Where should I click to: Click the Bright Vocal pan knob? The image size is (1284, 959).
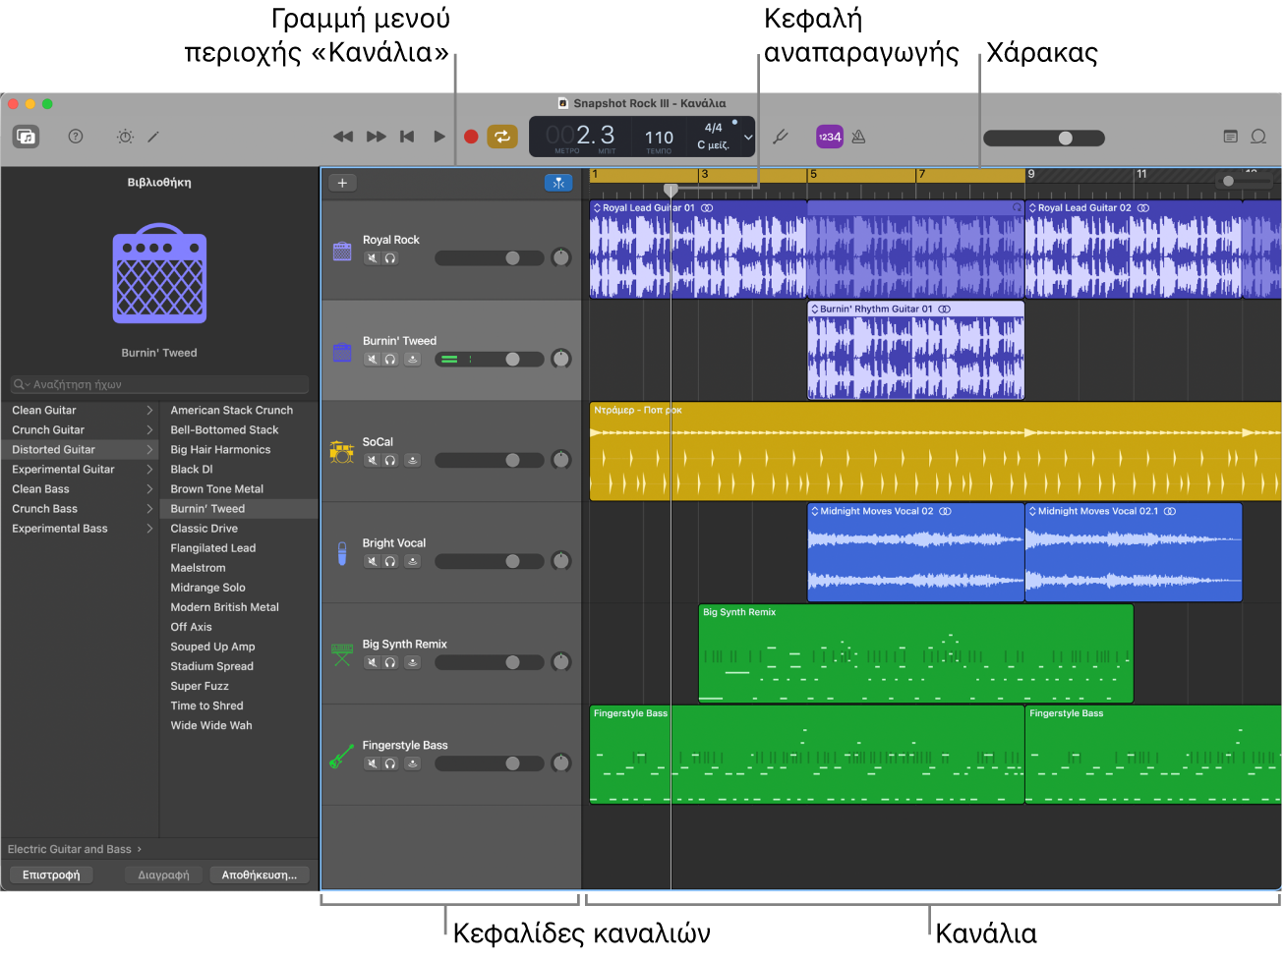point(561,561)
